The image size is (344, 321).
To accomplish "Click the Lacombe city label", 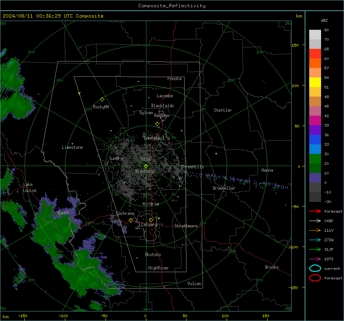I will (x=165, y=96).
